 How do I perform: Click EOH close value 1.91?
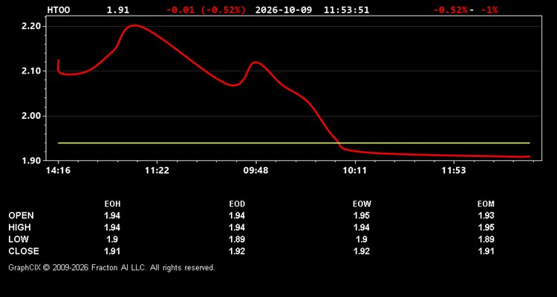112,251
